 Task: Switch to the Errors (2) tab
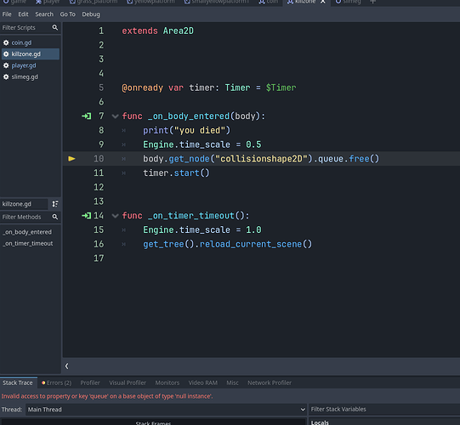click(56, 382)
